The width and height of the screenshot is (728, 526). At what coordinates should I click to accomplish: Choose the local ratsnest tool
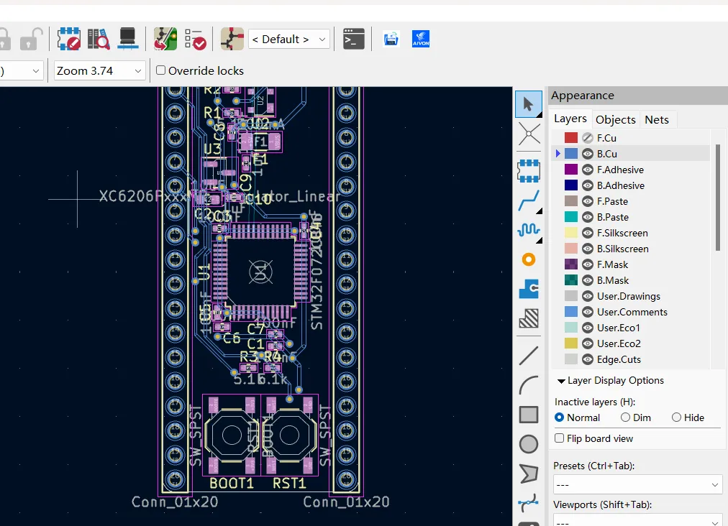528,135
